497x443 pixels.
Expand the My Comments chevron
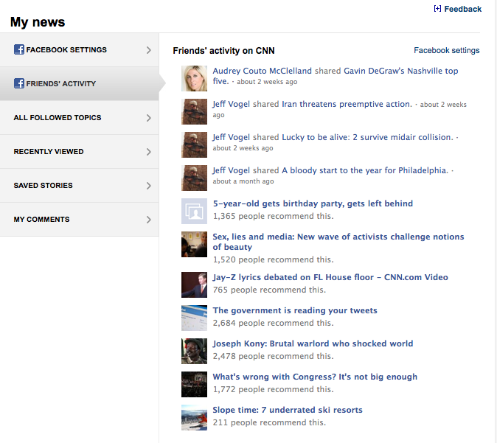tap(149, 220)
